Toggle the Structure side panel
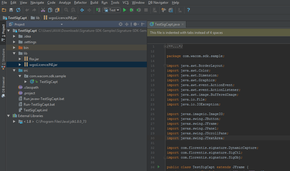Screen dimensions: 290x171 (3, 57)
